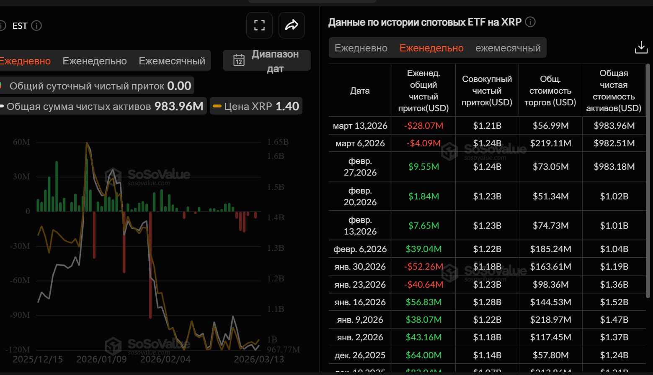Switch the table to ежемесячный
Screen dimensions: 653x375
click(508, 48)
